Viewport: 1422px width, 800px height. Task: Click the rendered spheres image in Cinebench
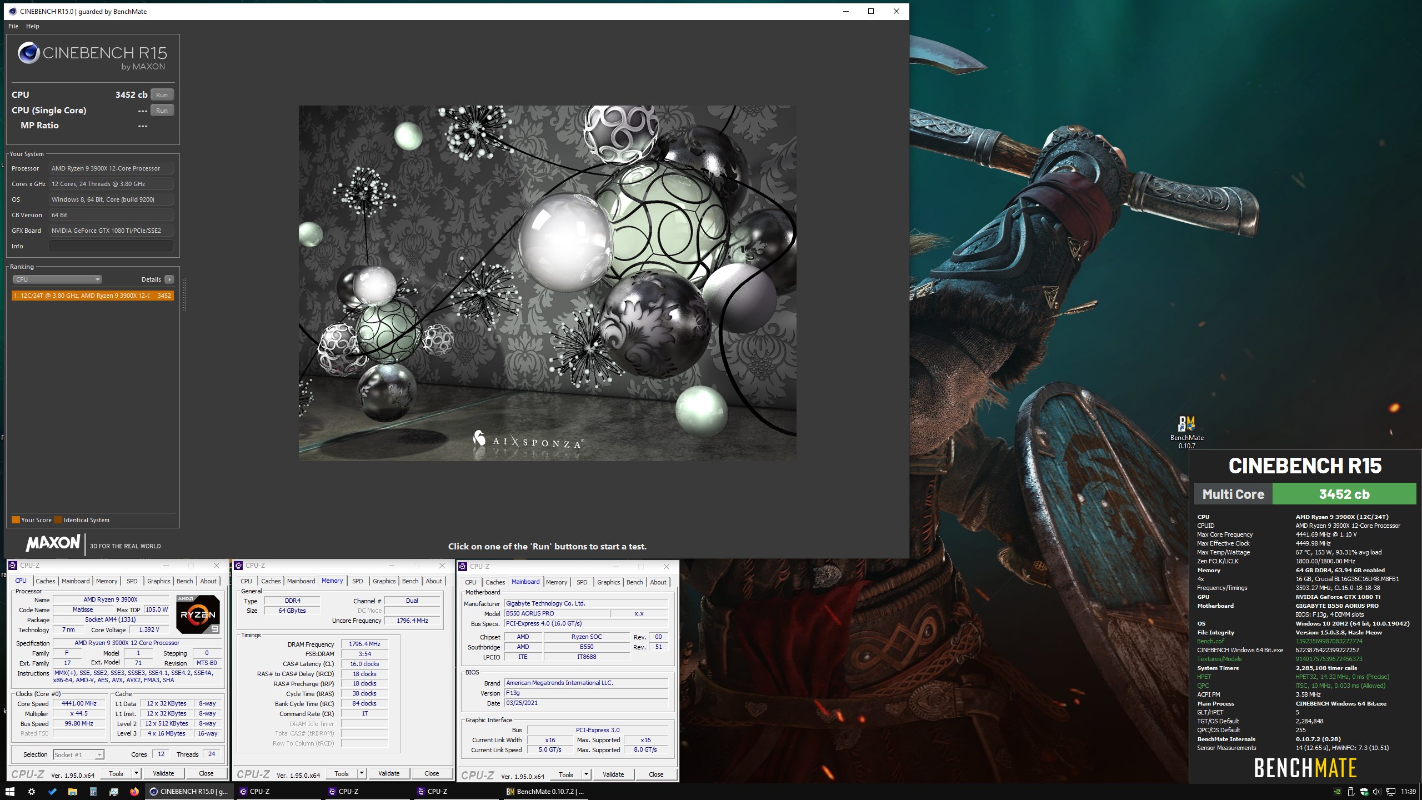click(547, 283)
